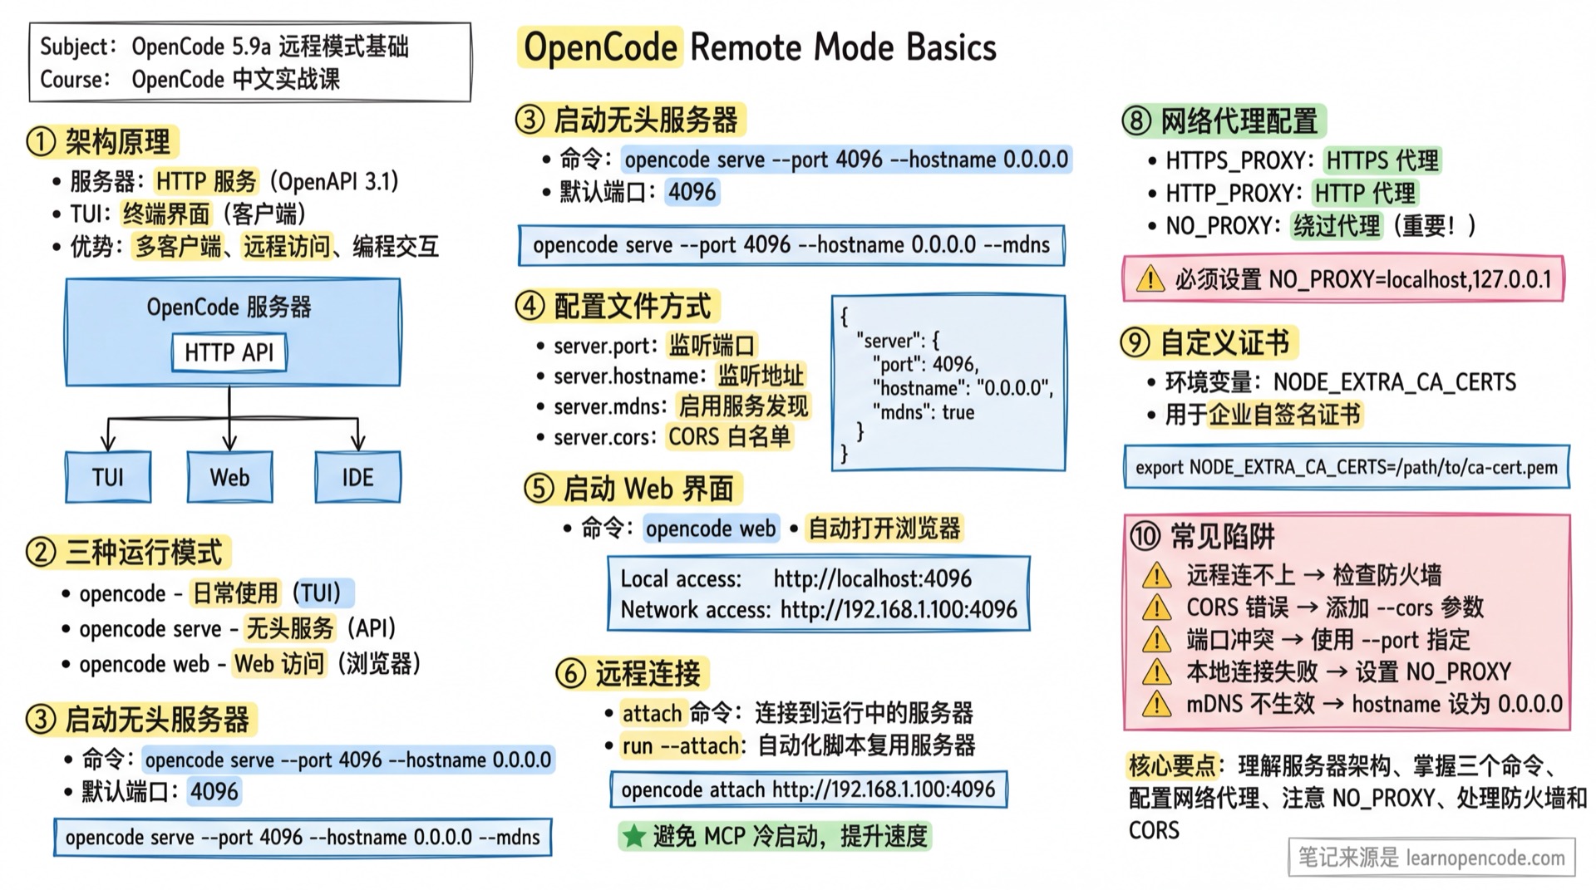The width and height of the screenshot is (1596, 890).
Task: Tap the warning icon beside 本地连接失败
Action: (1156, 671)
